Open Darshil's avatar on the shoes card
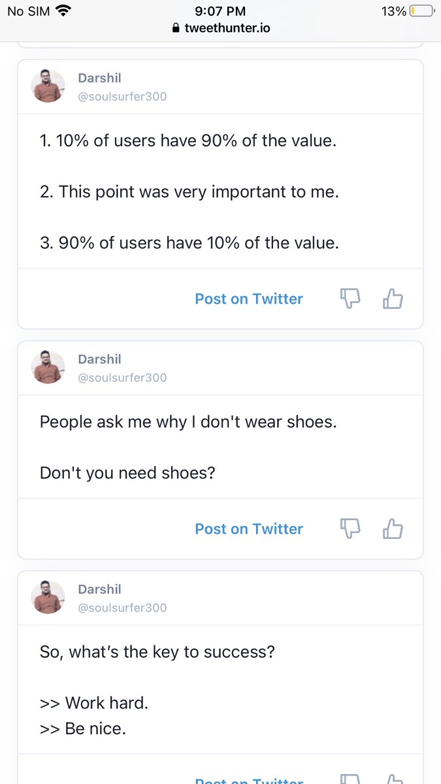The image size is (441, 784). (48, 367)
